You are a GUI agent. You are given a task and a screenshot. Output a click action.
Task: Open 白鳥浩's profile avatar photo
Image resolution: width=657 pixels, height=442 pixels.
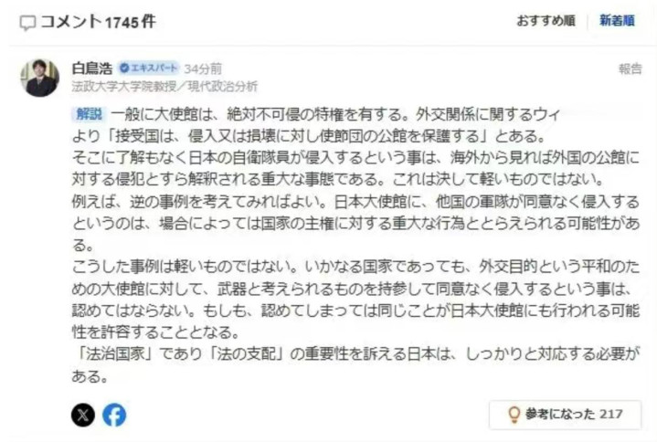coord(40,78)
